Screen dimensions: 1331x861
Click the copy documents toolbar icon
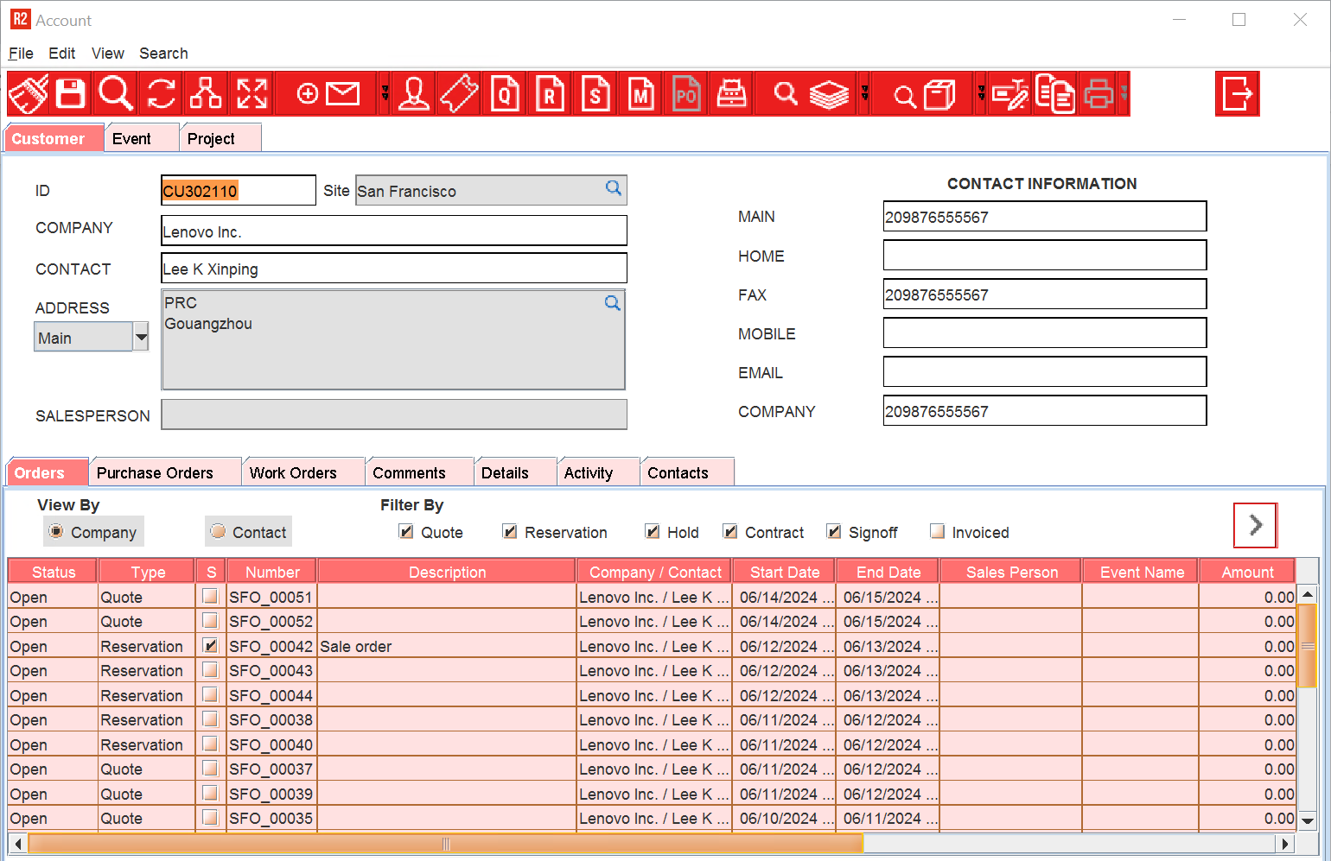1054,93
